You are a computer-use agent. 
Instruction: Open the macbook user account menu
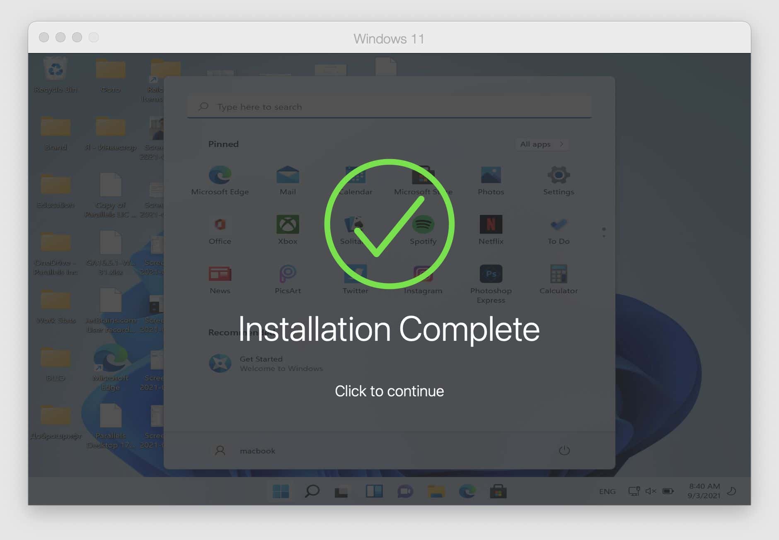point(244,451)
